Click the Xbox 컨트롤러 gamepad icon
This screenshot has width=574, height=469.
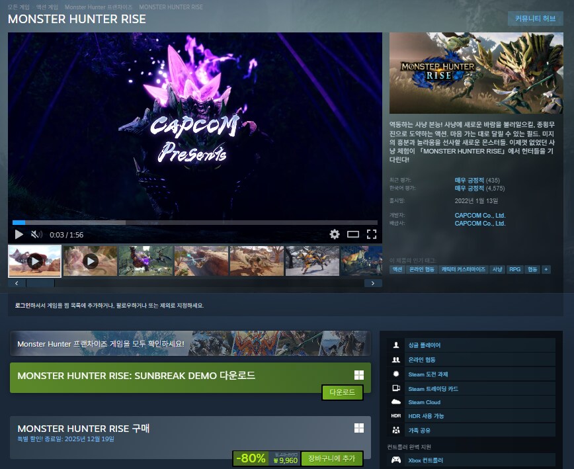point(395,459)
